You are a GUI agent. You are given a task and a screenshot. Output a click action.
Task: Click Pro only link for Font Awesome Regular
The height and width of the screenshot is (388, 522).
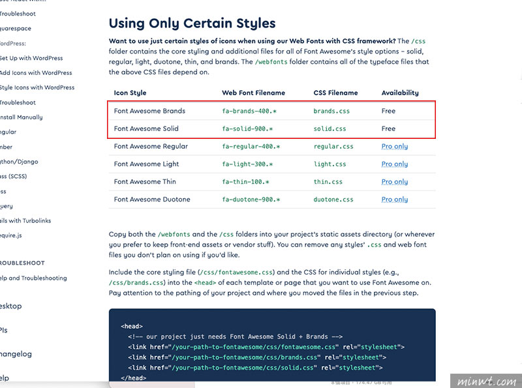(x=395, y=146)
